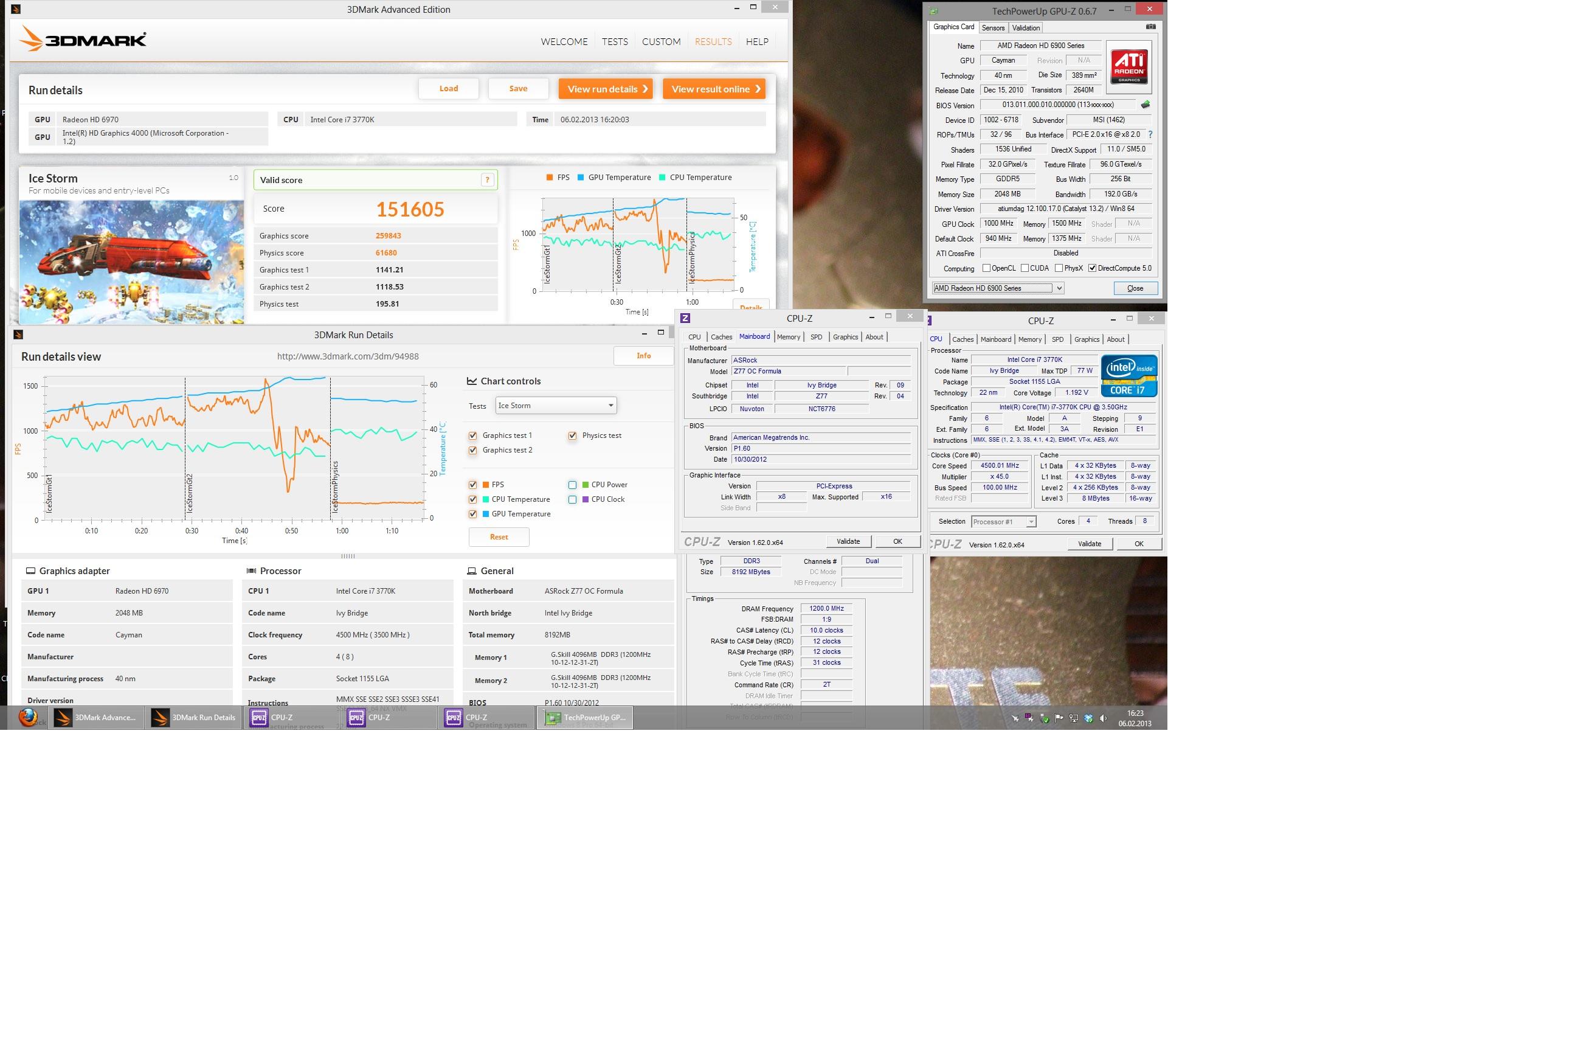
Task: Click the 3DMark Advanced Edition title bar icon
Action: [x=17, y=9]
